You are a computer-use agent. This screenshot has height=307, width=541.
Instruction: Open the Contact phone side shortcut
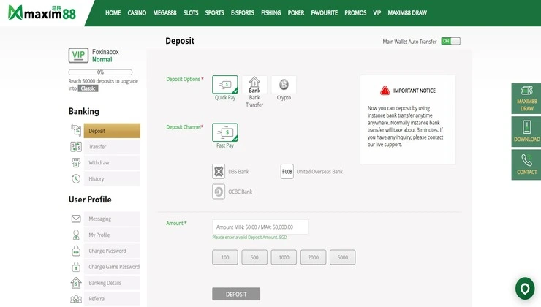pos(526,164)
